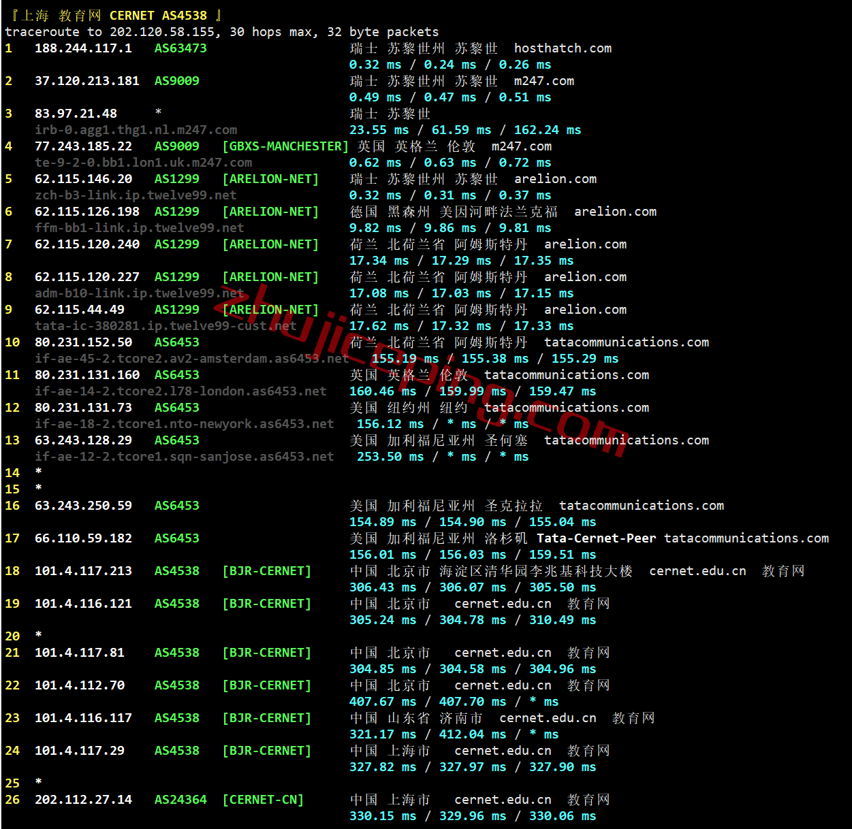Select AS63473 label in hop 1
This screenshot has height=829, width=852.
180,48
